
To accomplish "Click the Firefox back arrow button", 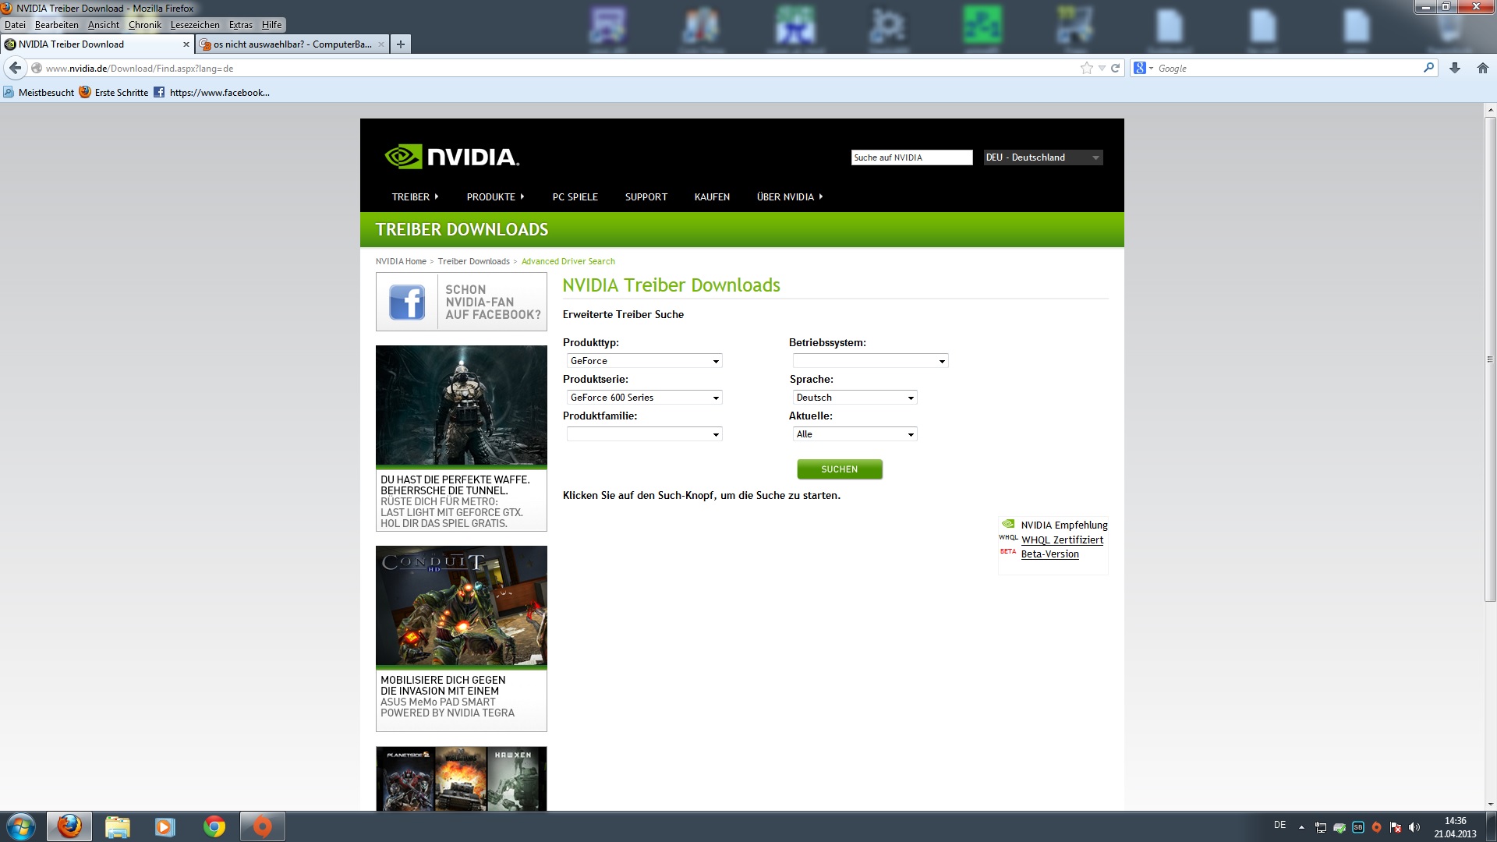I will coord(15,69).
